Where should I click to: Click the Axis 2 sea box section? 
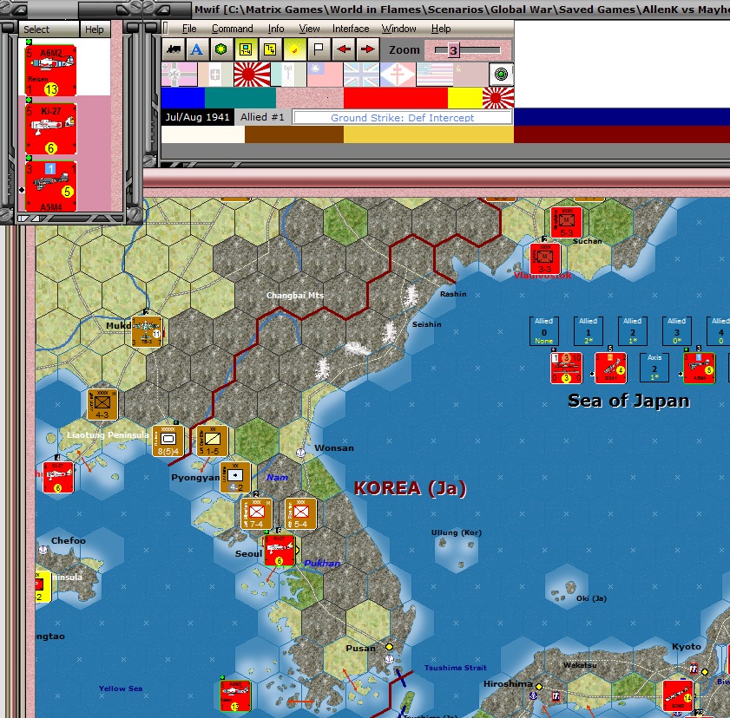(654, 368)
